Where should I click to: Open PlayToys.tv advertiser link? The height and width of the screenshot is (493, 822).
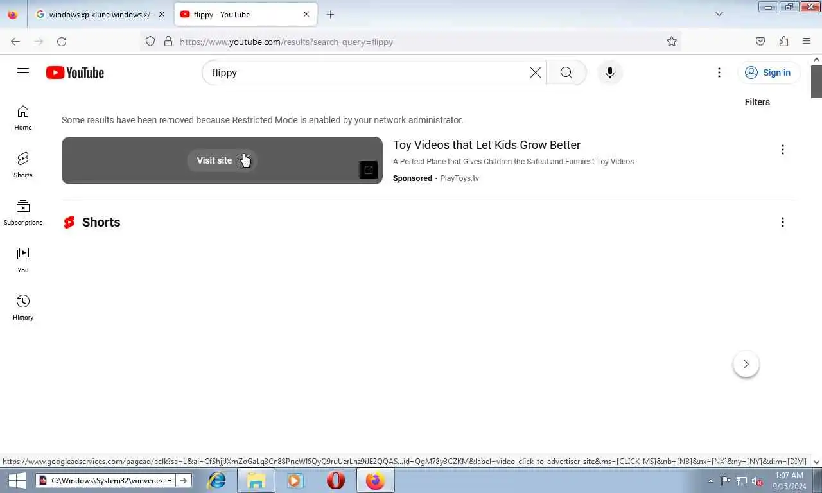tap(459, 178)
